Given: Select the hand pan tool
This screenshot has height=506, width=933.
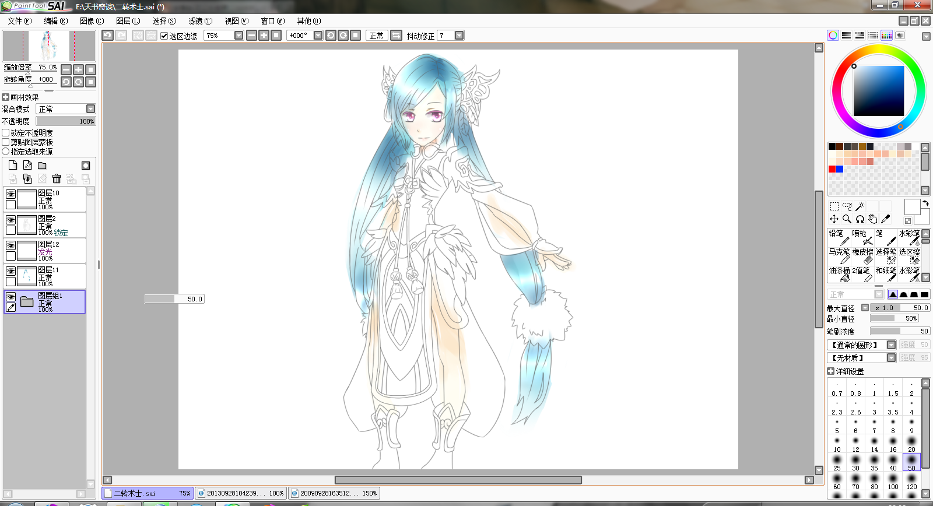Looking at the screenshot, I should [873, 219].
